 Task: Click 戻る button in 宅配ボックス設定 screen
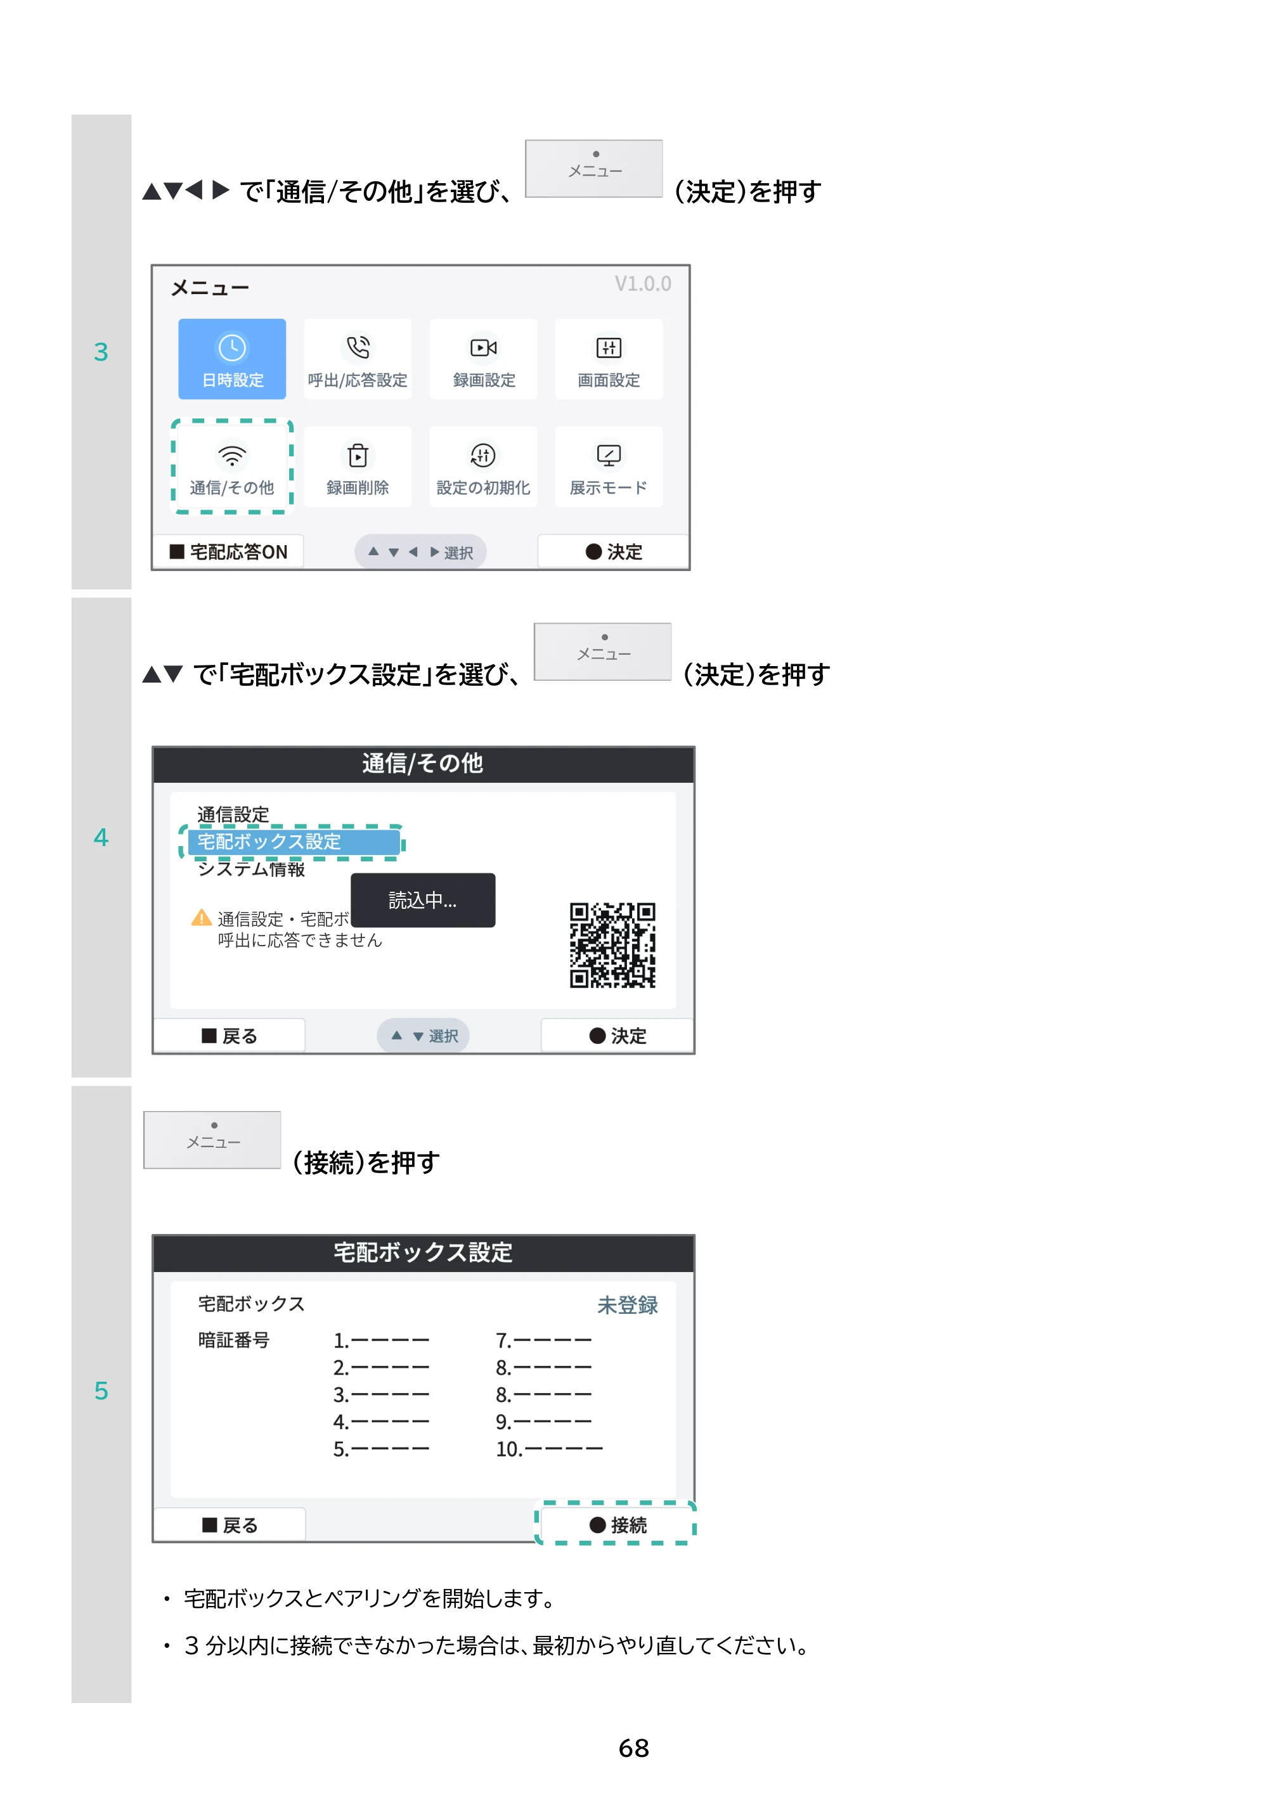[229, 1525]
